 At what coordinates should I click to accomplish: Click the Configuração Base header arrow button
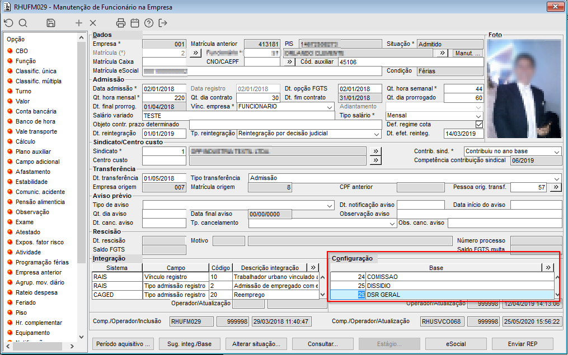click(548, 267)
